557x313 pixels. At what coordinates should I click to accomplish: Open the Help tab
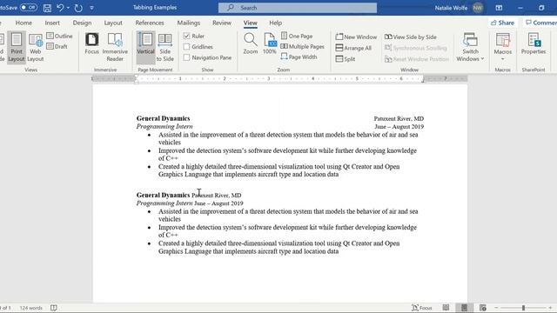275,23
